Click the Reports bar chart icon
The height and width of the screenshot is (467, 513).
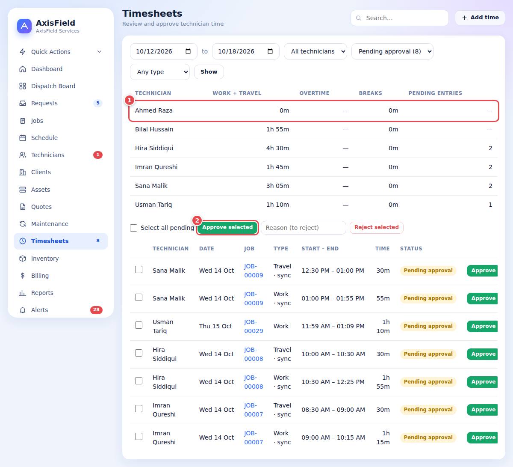click(23, 293)
